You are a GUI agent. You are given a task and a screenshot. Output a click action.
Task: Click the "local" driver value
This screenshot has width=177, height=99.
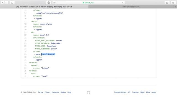click(45, 76)
